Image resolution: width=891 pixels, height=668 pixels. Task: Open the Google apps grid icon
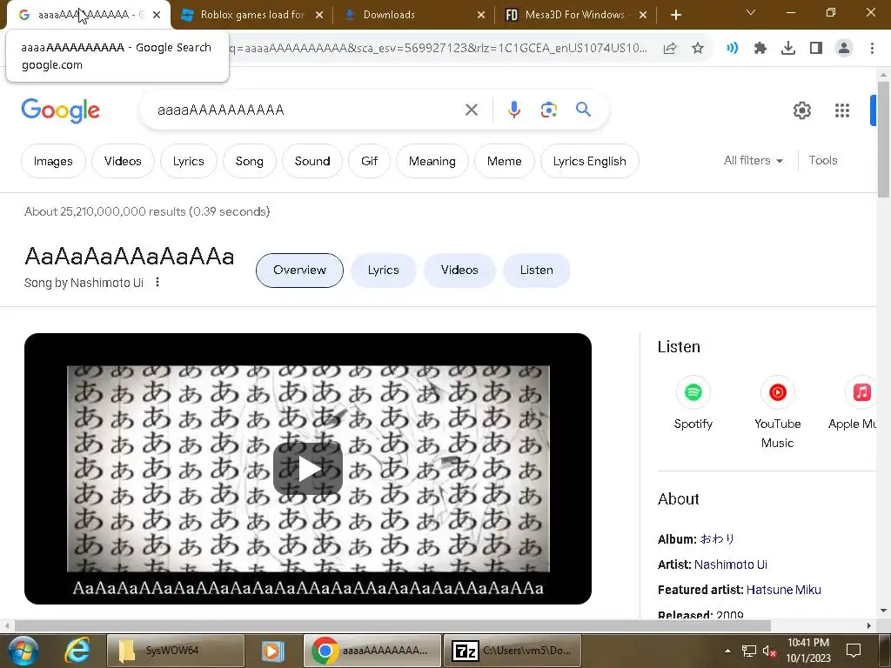(842, 110)
